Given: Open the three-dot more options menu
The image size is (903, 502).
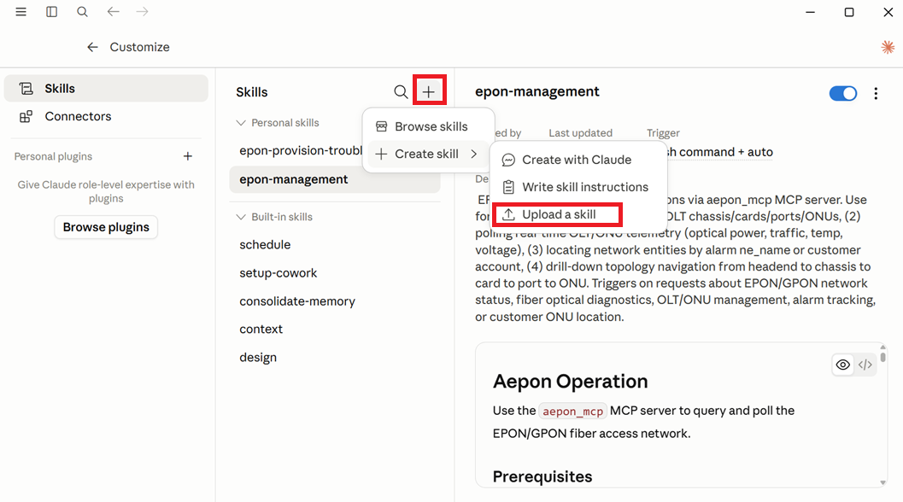Looking at the screenshot, I should pyautogui.click(x=876, y=93).
